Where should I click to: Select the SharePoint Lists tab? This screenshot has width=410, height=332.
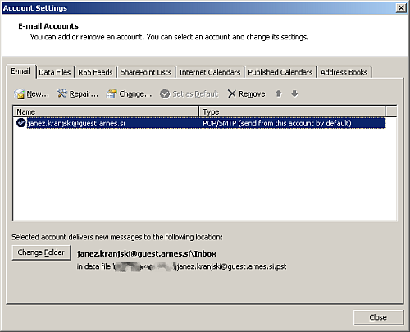(x=146, y=72)
